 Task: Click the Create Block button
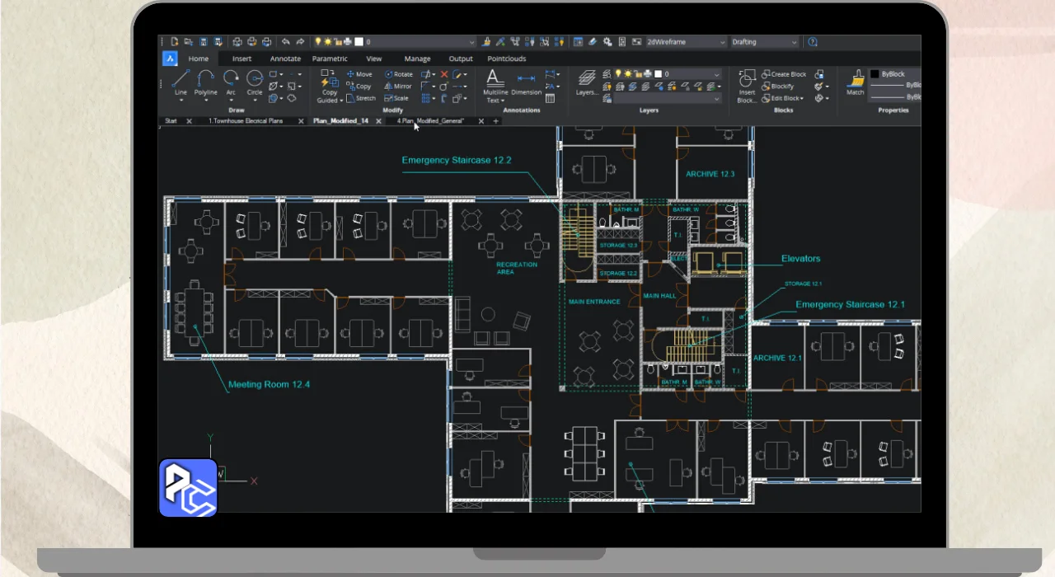pos(783,74)
